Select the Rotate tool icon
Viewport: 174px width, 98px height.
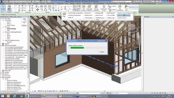coord(46,10)
